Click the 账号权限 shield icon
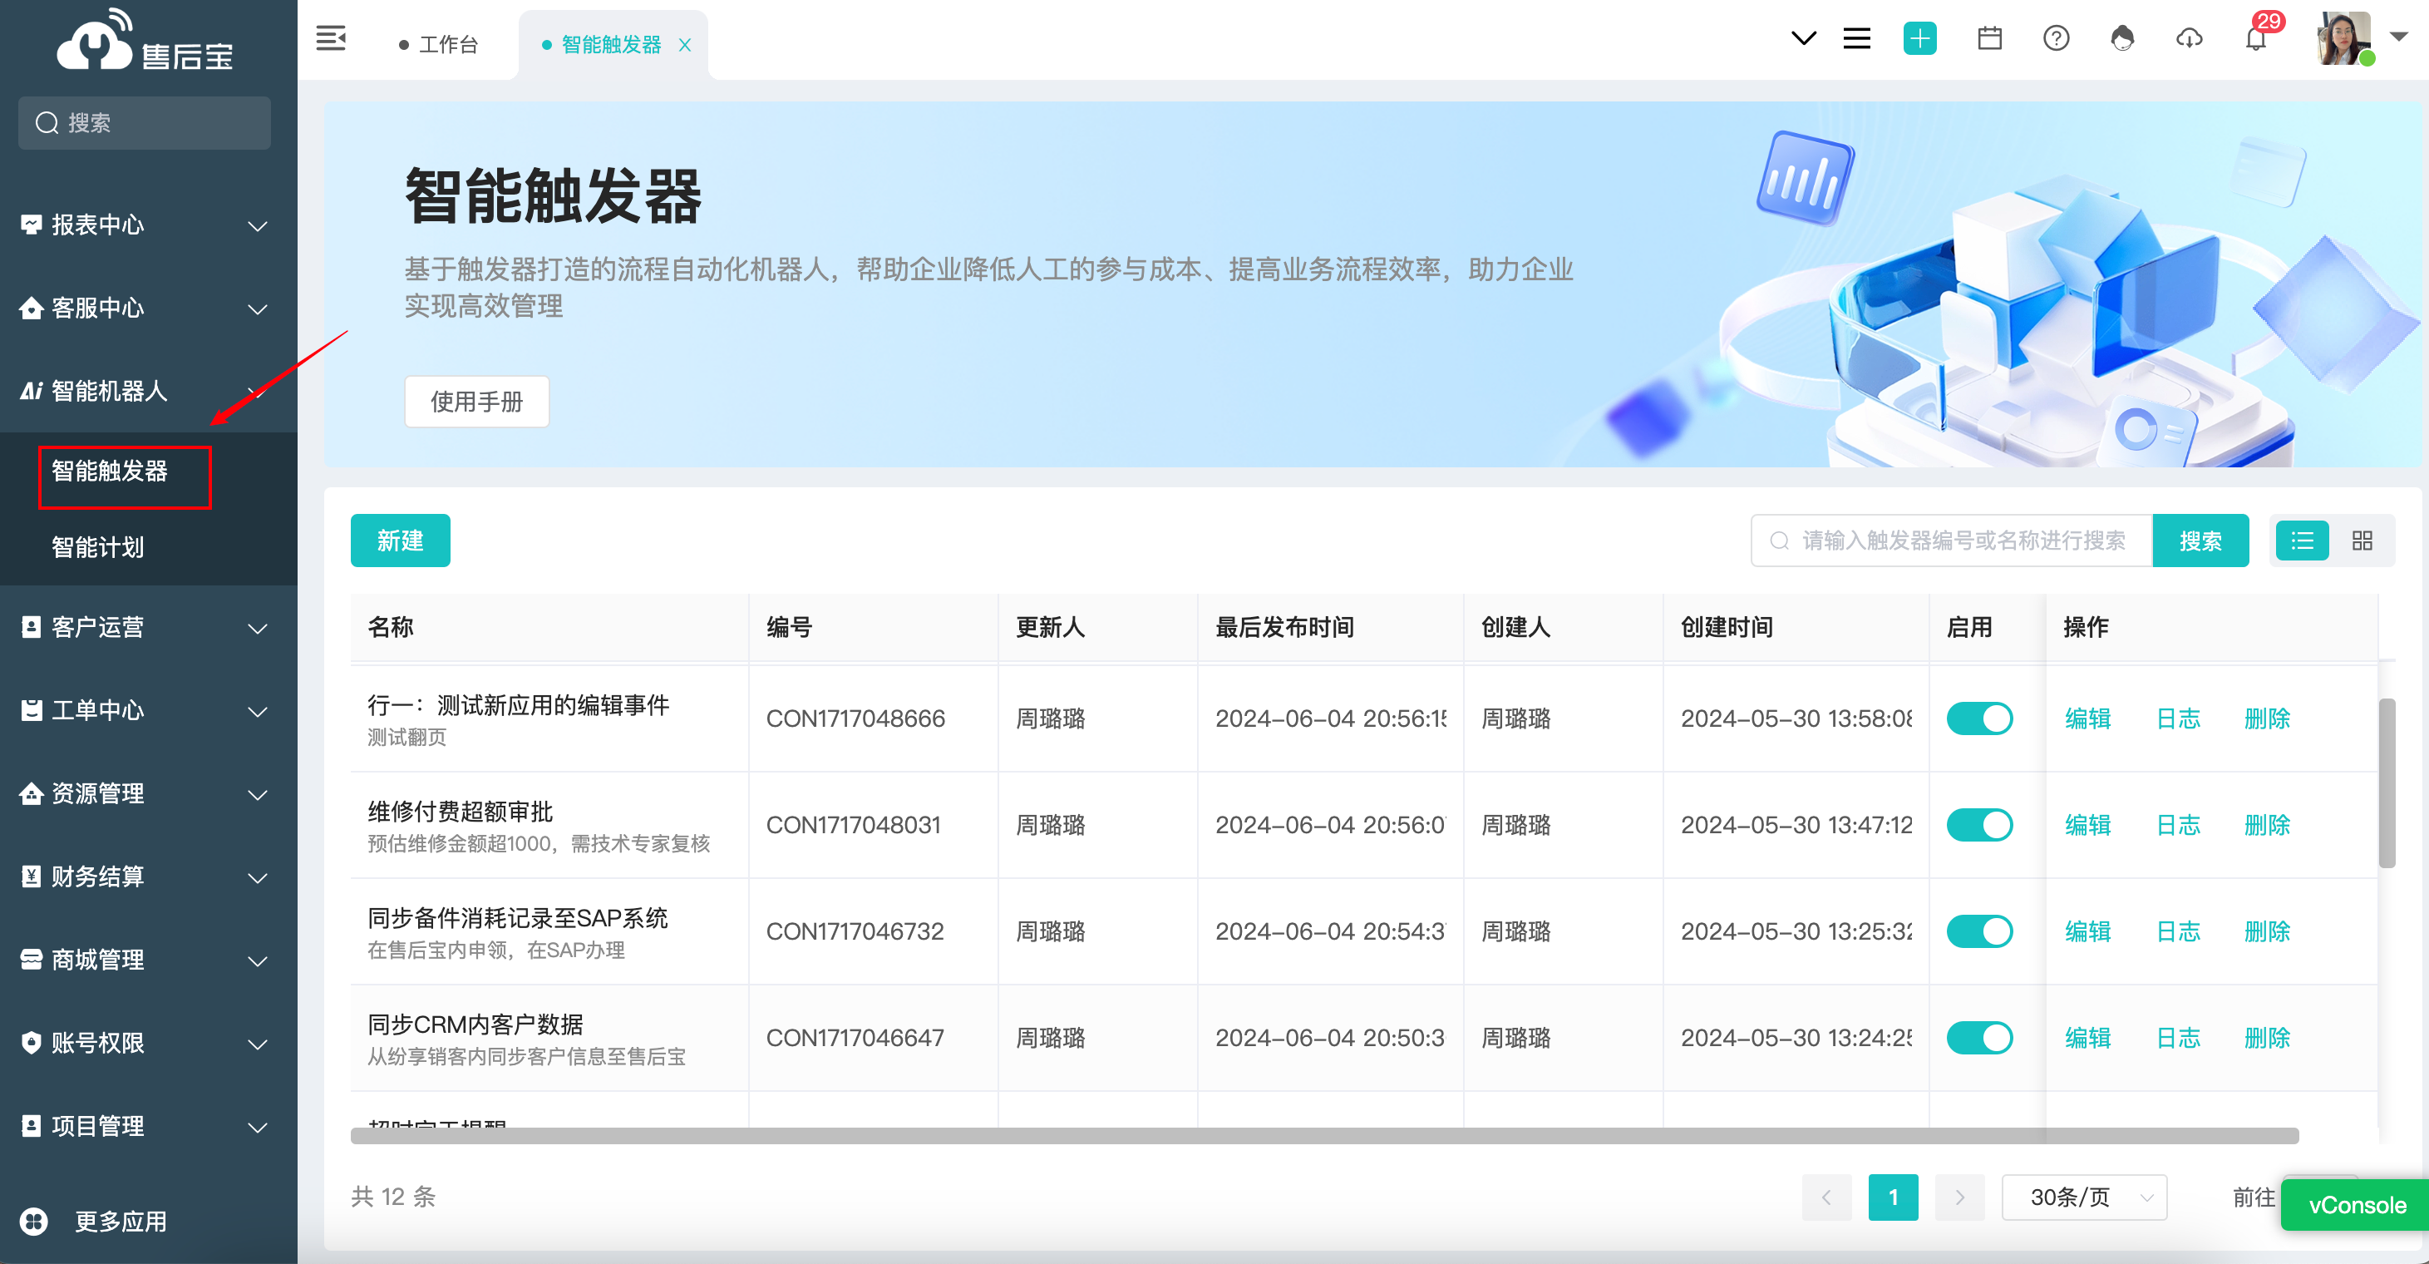Screen dimensions: 2429x1264 click(31, 1042)
